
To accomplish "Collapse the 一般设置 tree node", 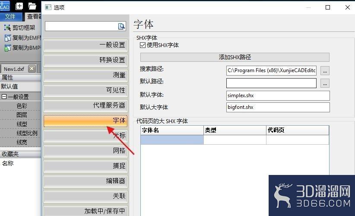I will [4, 97].
